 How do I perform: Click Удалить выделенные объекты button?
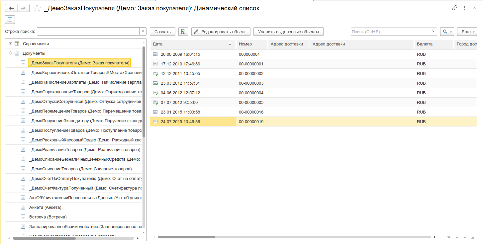tap(288, 32)
